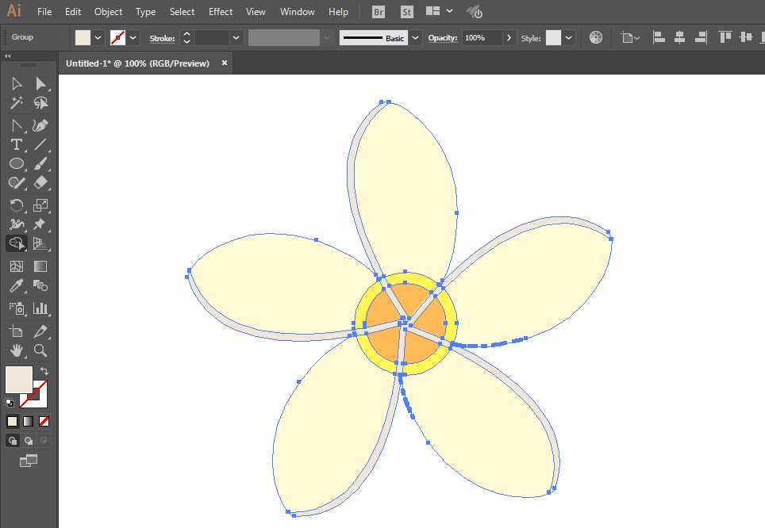Click the Rotate tool
This screenshot has width=765, height=528.
[x=17, y=205]
